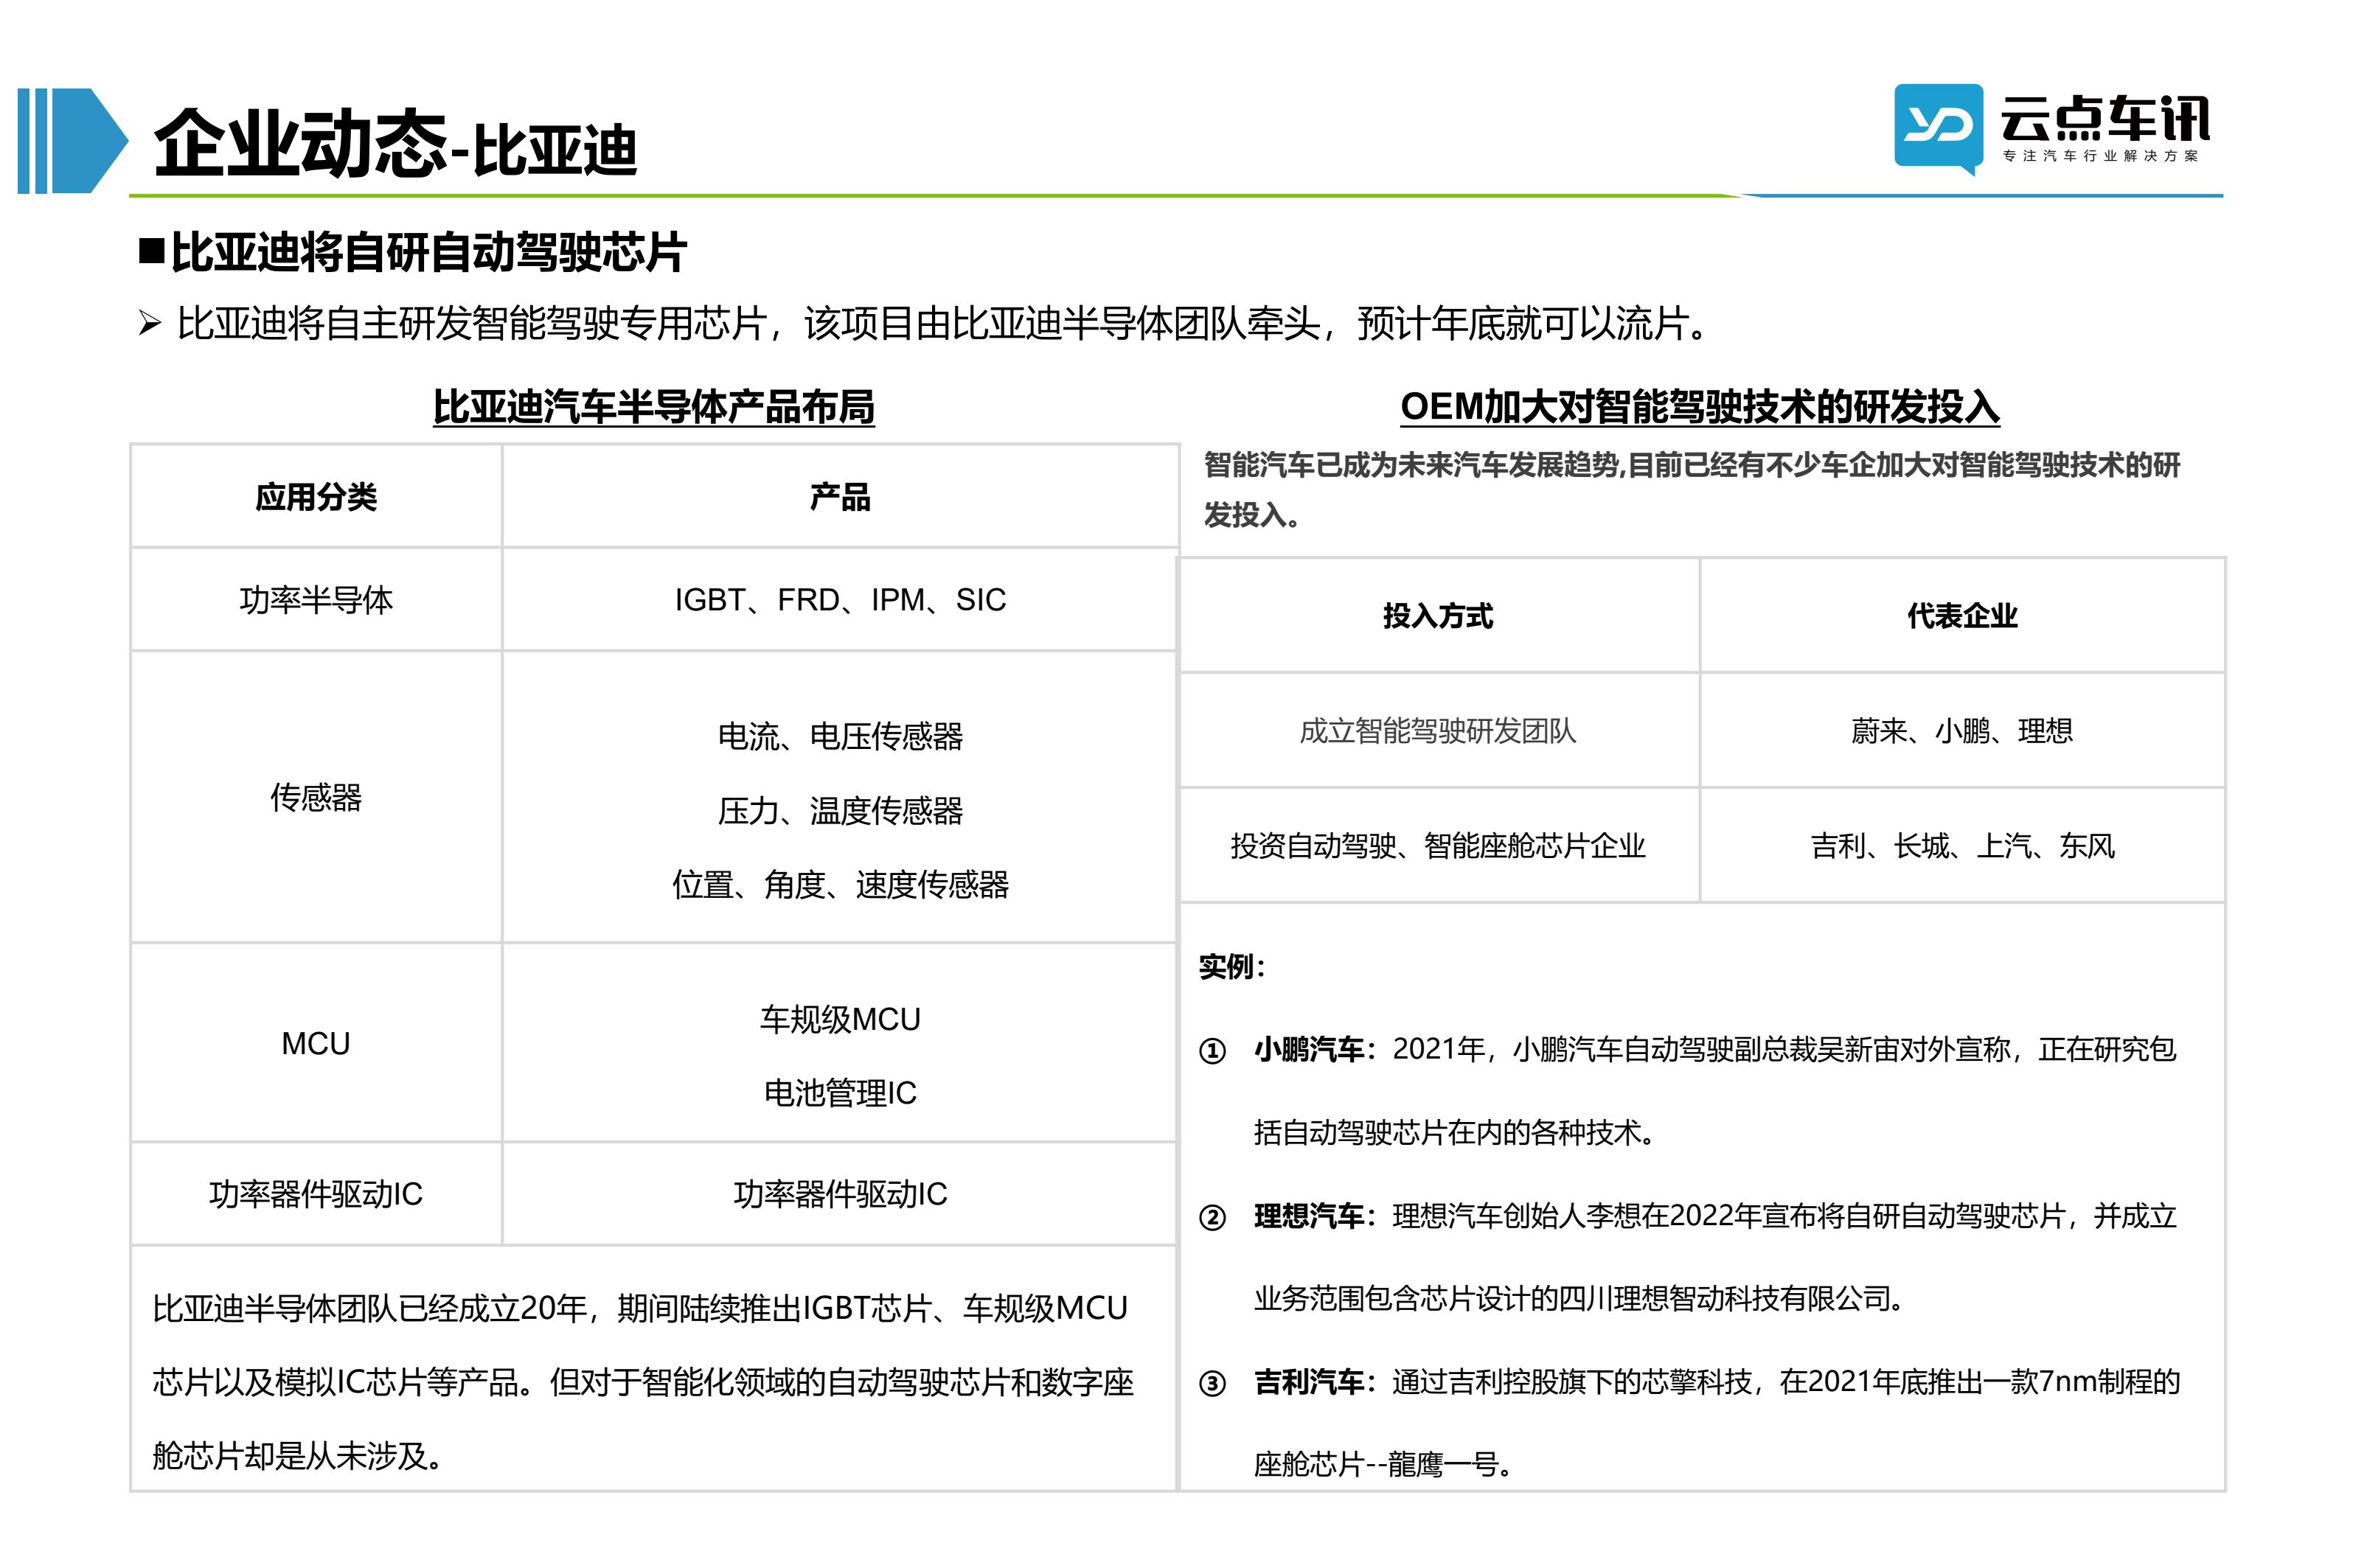Click 功率器件驱动IC in the 产品 column

click(x=839, y=1193)
